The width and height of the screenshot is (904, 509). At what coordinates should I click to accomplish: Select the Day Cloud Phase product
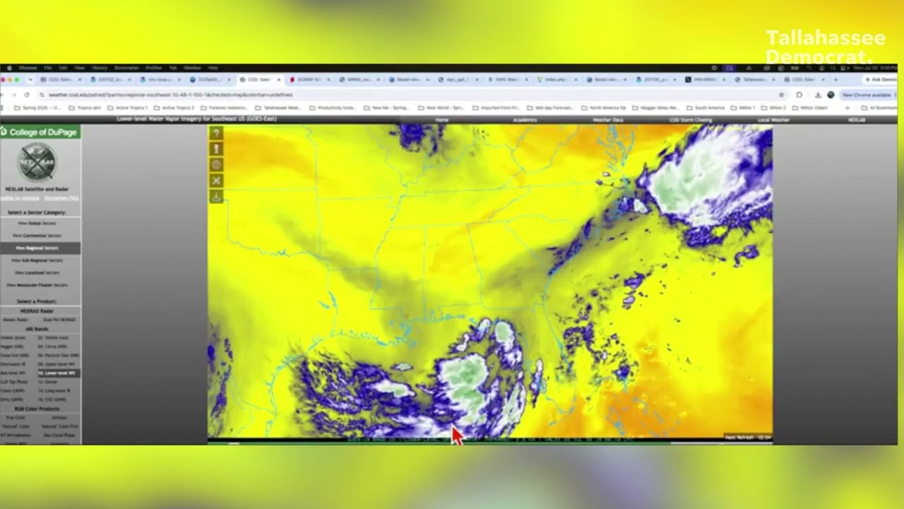click(x=59, y=435)
